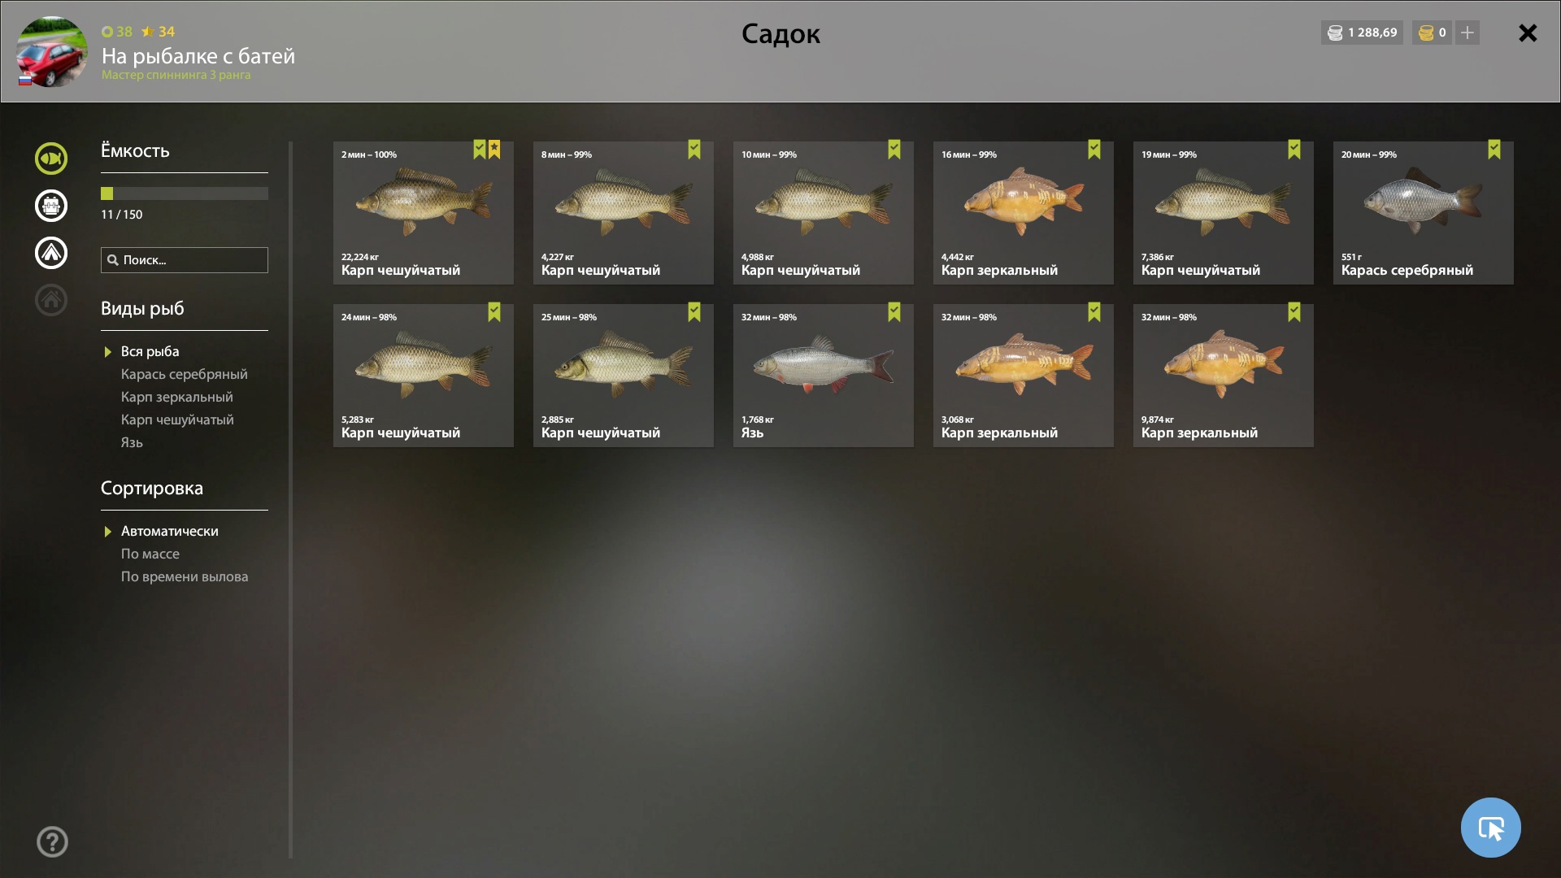The height and width of the screenshot is (878, 1561).
Task: Sort by По времени вылова
Action: click(x=185, y=576)
